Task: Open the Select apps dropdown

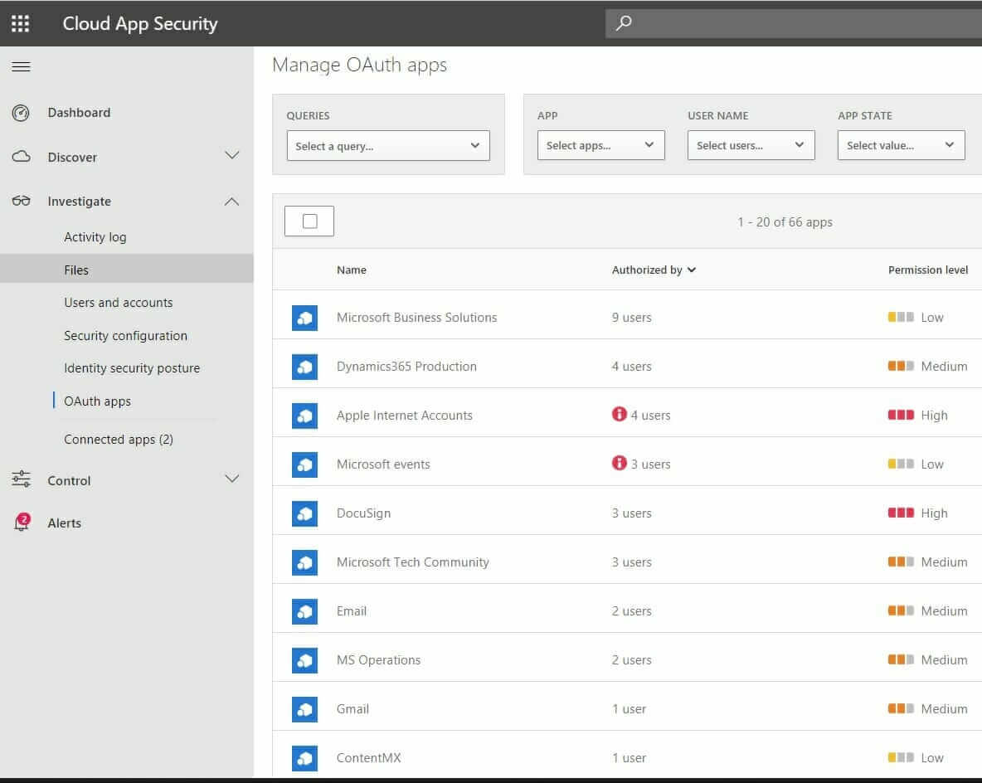Action: tap(600, 145)
